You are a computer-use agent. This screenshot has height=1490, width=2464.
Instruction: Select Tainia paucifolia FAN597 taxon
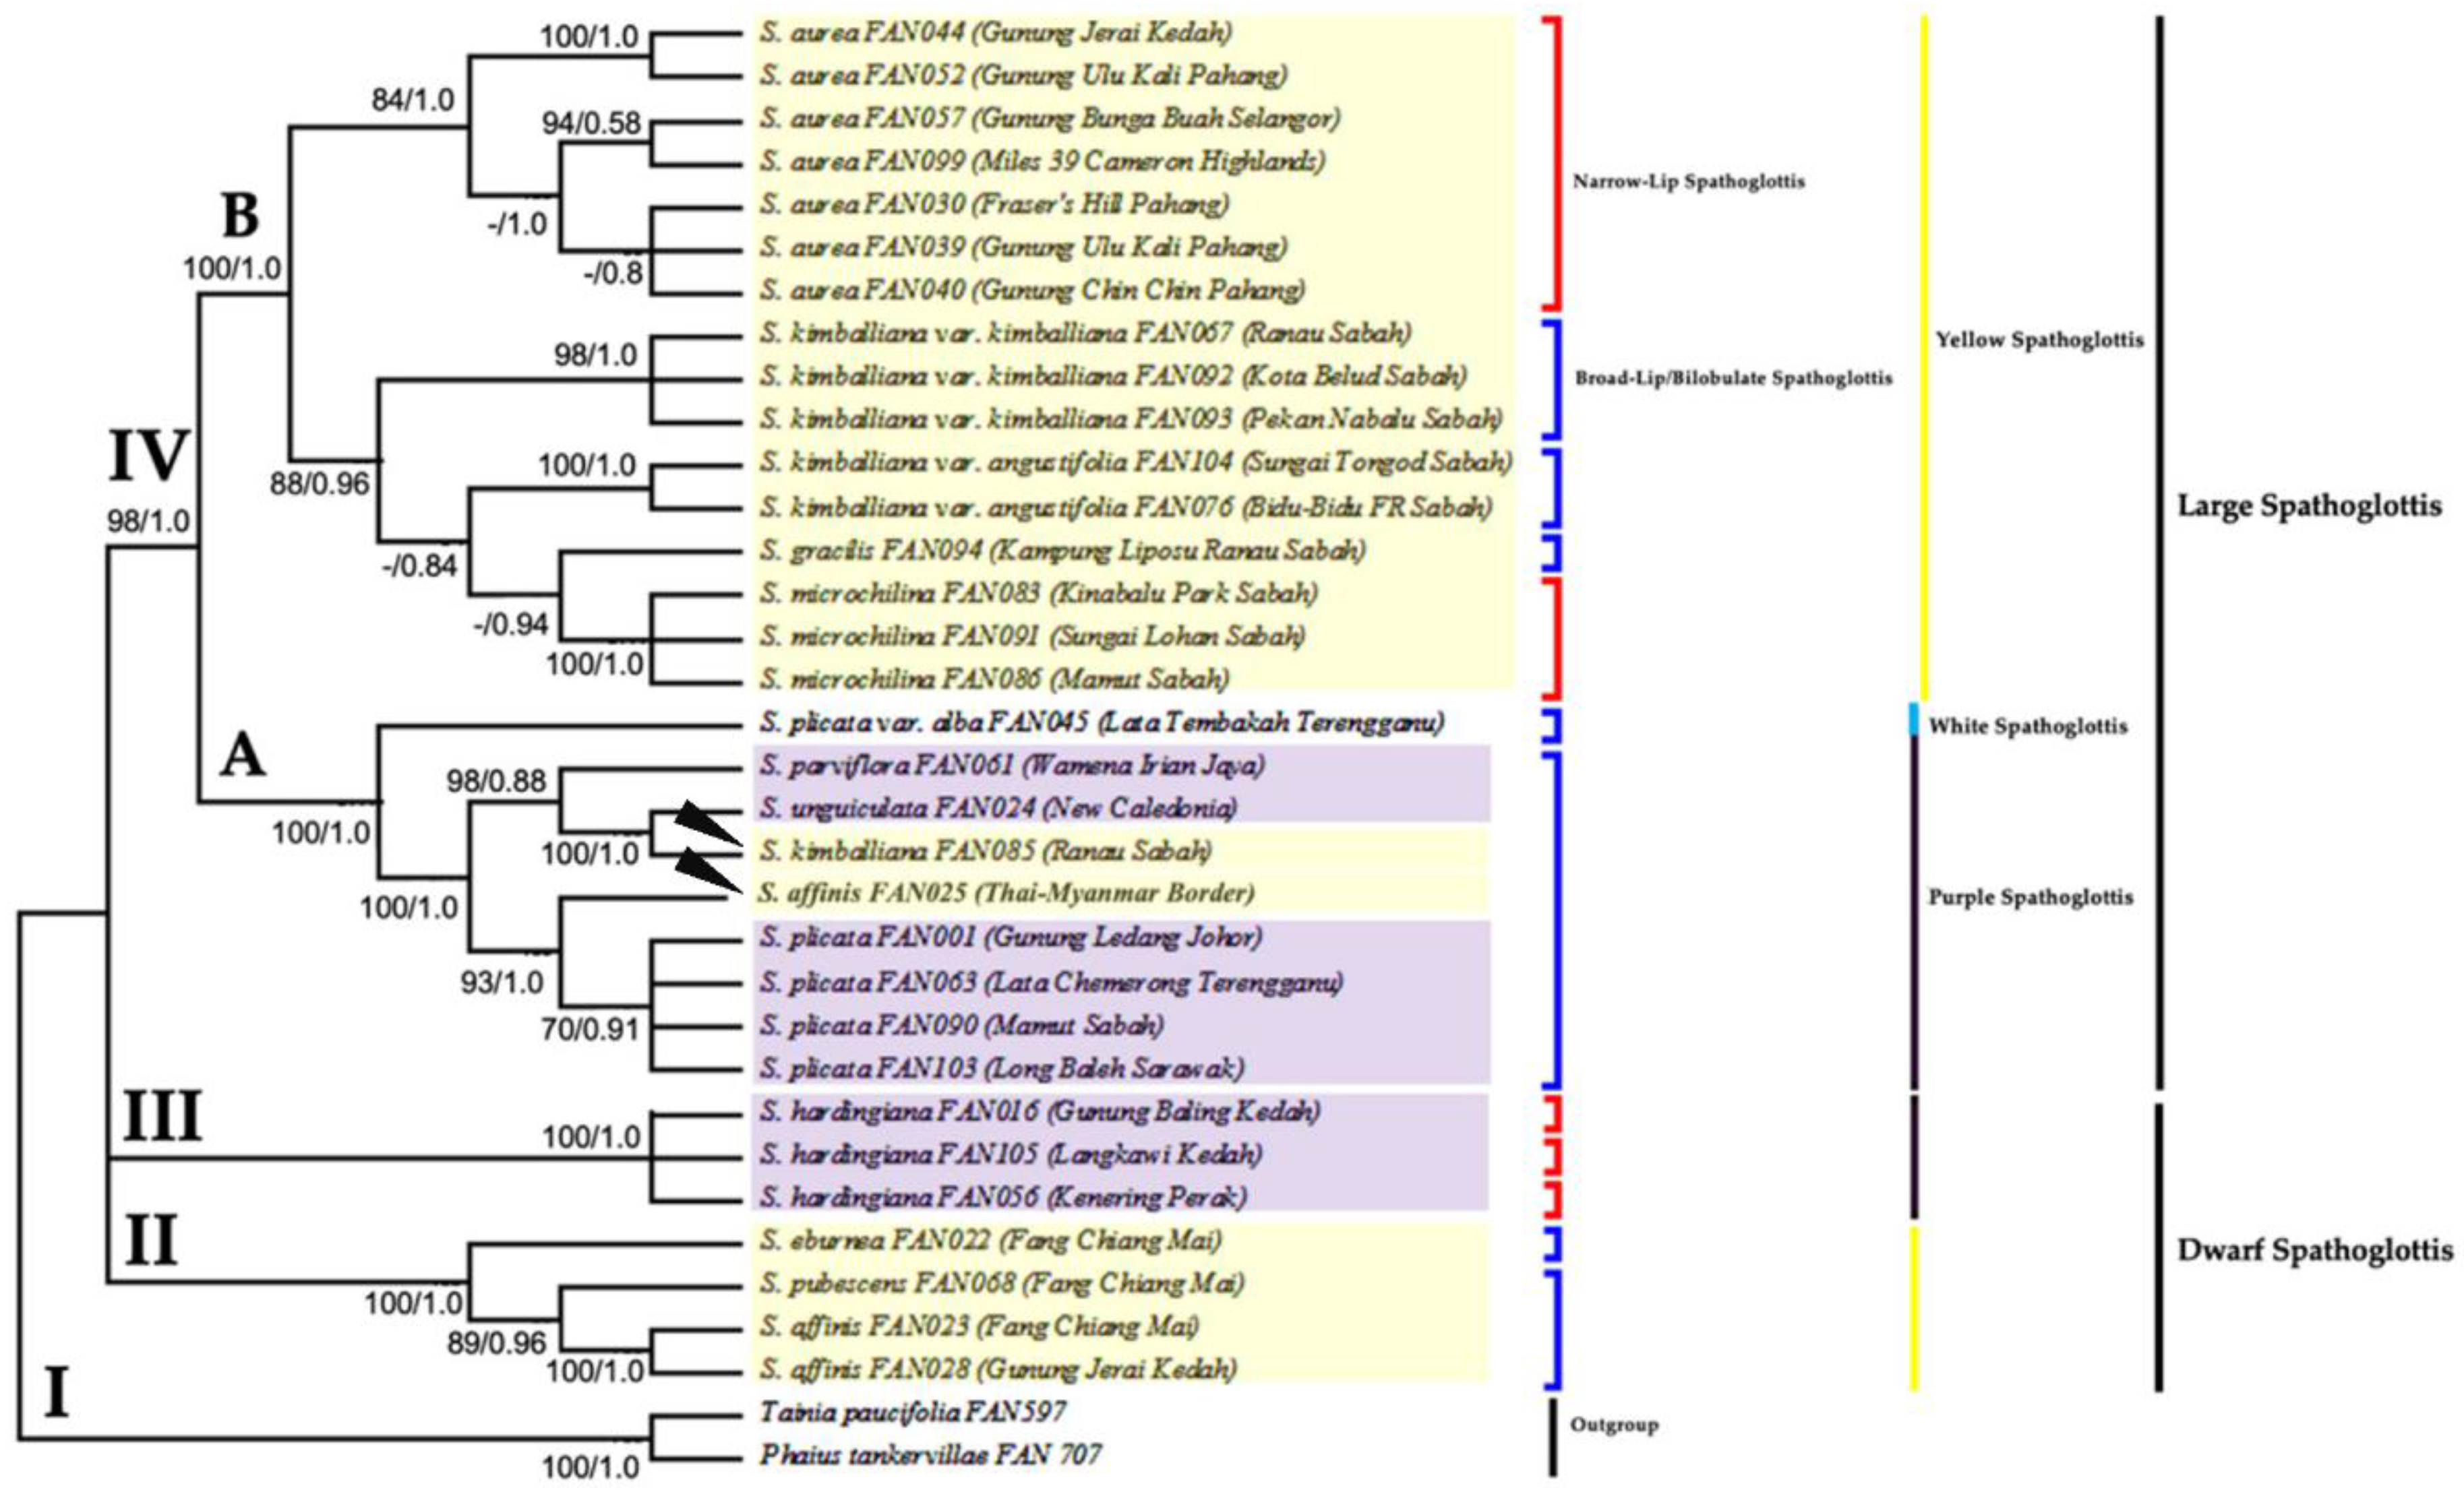pyautogui.click(x=912, y=1412)
